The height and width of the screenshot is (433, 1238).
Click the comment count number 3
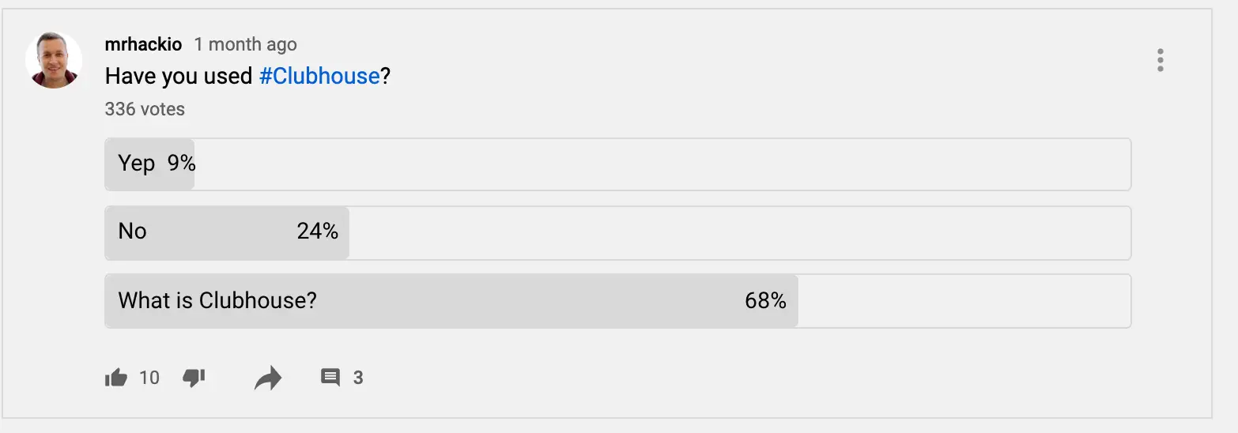tap(358, 378)
